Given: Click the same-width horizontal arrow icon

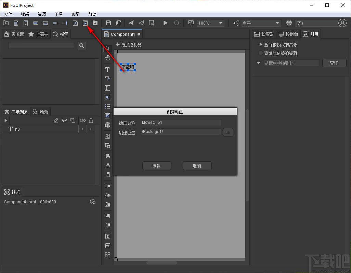Looking at the screenshot, I should pyautogui.click(x=108, y=246).
